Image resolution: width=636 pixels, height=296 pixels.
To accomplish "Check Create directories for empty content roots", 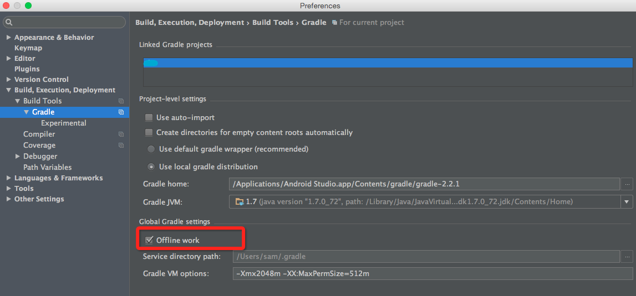I will pos(149,133).
